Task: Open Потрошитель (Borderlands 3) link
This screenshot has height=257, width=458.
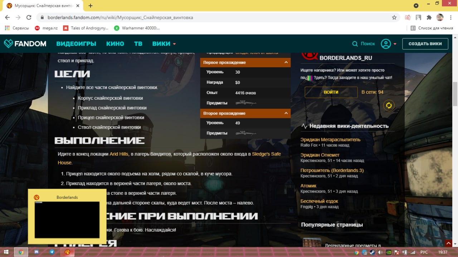Action: [332, 170]
